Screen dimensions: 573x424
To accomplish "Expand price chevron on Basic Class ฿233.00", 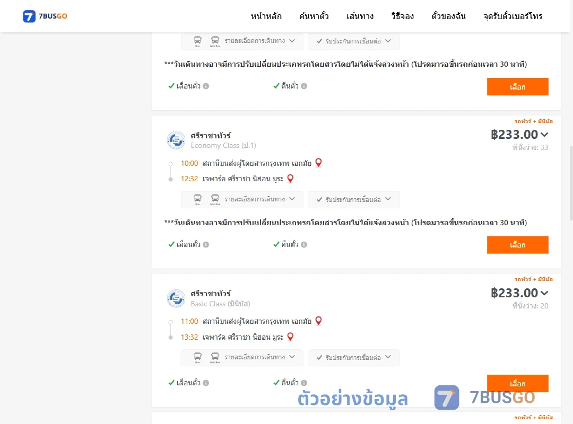I will point(544,293).
